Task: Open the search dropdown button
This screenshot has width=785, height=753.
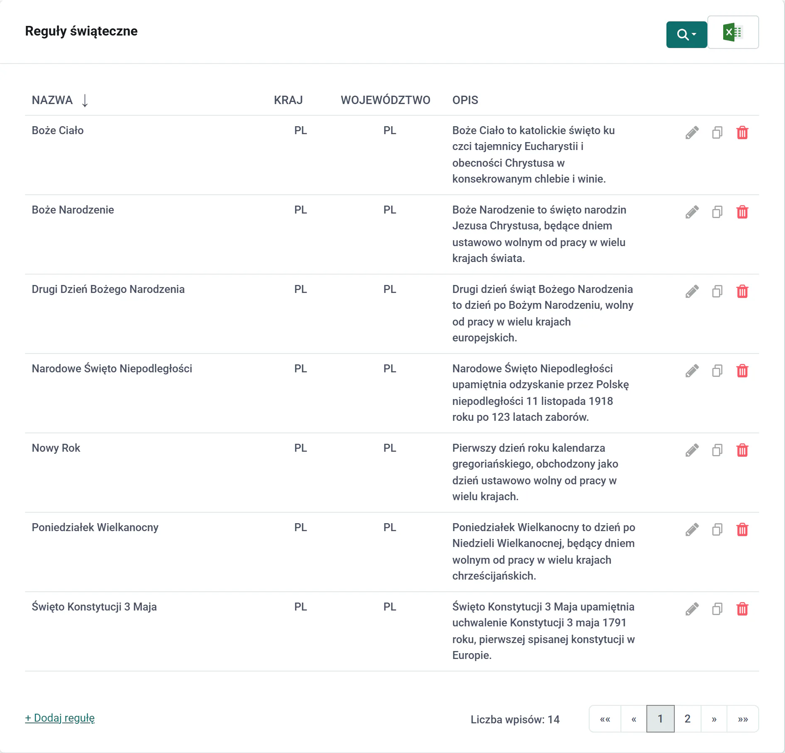Action: coord(686,34)
